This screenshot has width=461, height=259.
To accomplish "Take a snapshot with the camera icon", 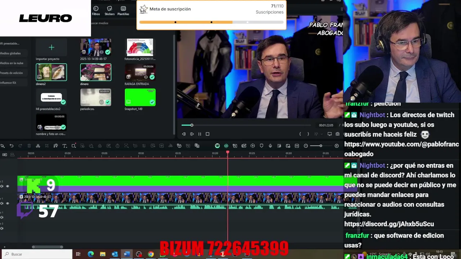I will click(x=337, y=134).
